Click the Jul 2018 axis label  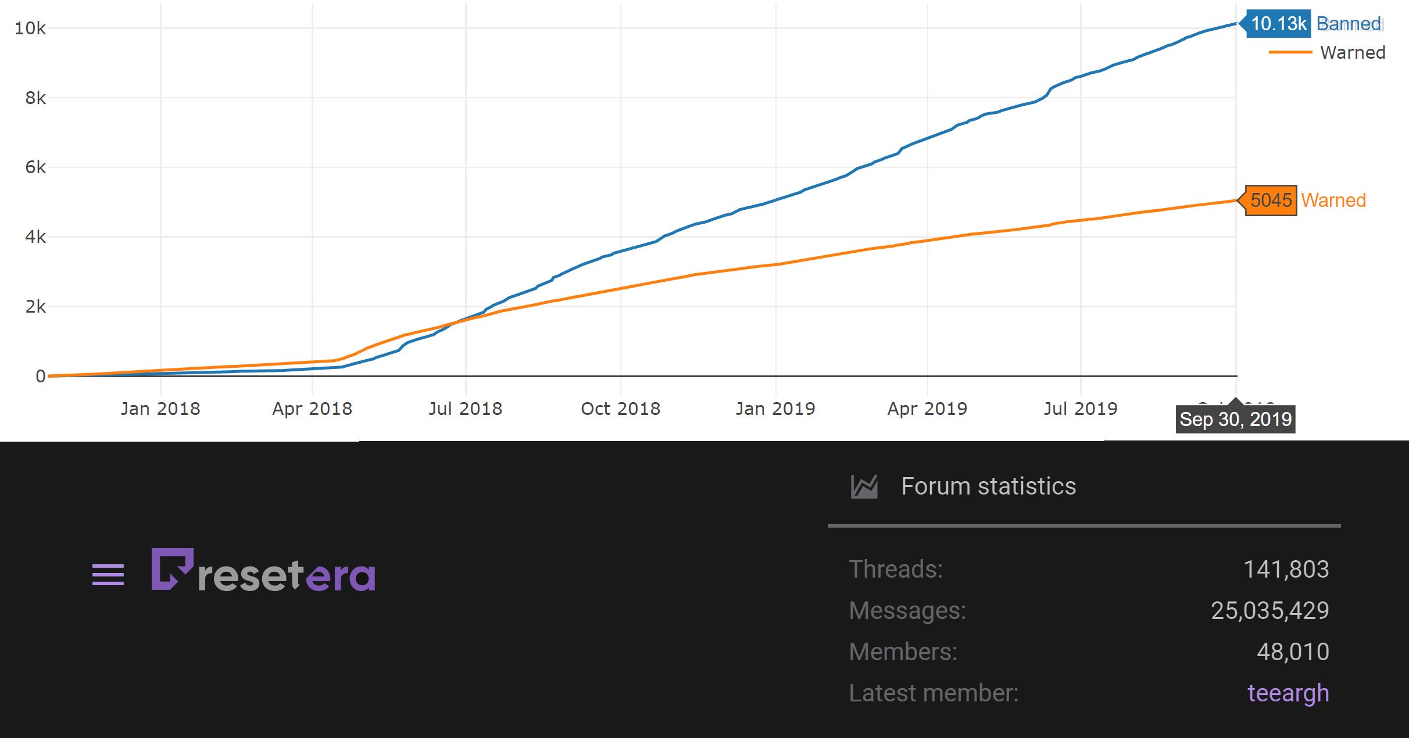tap(465, 409)
